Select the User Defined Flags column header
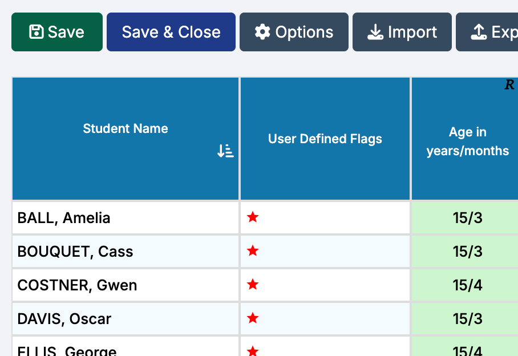The width and height of the screenshot is (518, 356). pyautogui.click(x=325, y=139)
